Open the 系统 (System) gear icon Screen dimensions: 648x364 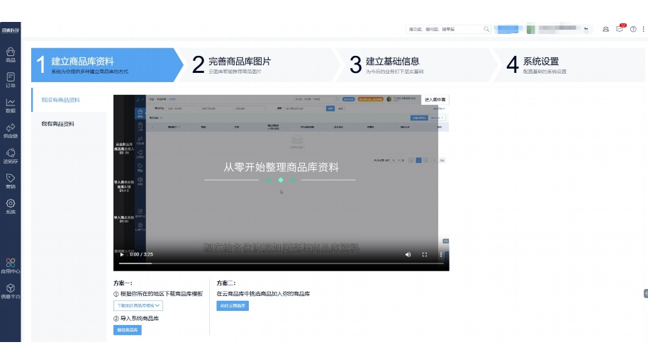pos(11,206)
